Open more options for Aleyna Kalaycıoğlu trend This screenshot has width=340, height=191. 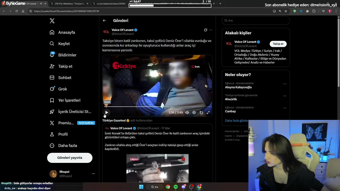tap(285, 84)
